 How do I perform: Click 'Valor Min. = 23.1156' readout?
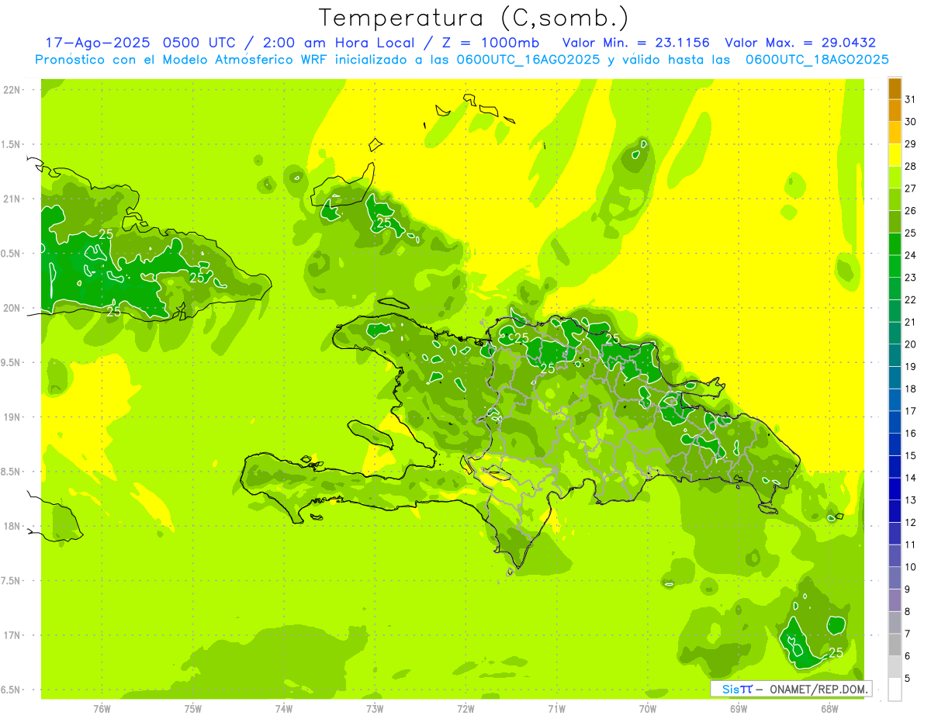(635, 43)
